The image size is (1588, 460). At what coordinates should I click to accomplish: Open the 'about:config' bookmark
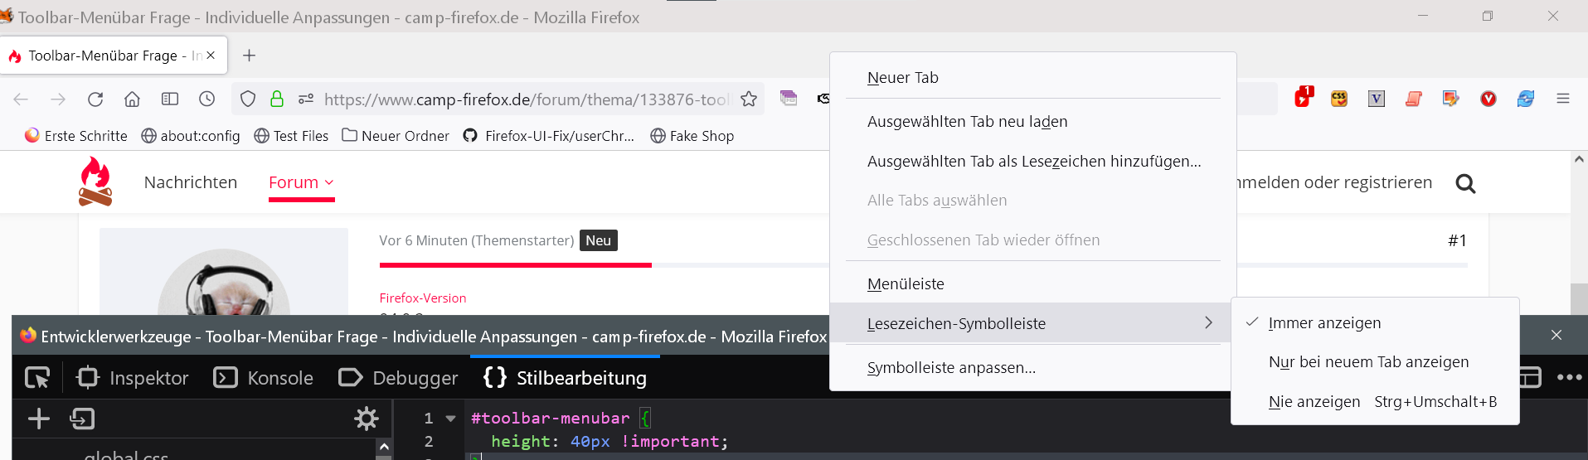[x=191, y=136]
